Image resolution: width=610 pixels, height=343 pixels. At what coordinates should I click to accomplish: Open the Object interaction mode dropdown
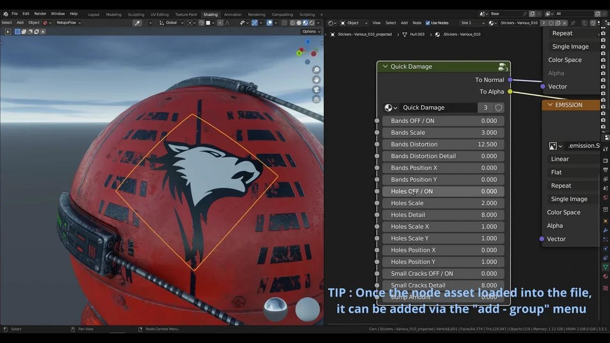click(353, 22)
